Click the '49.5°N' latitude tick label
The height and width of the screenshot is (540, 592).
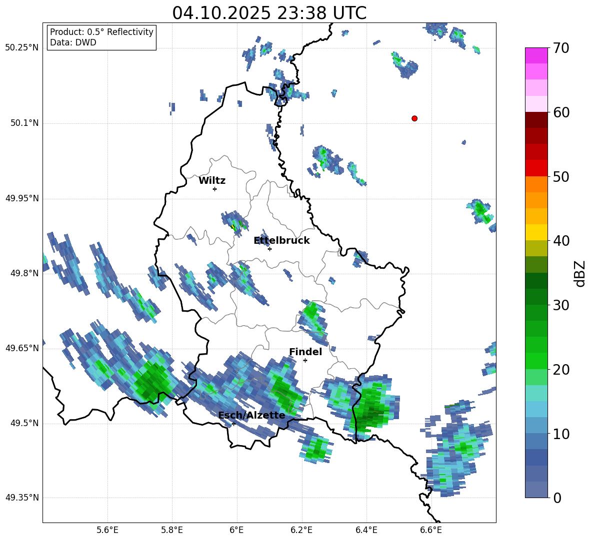(24, 423)
